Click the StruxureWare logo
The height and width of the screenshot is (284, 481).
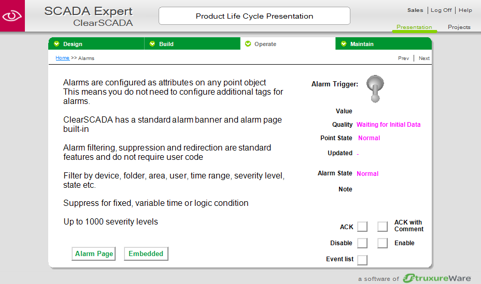point(437,278)
